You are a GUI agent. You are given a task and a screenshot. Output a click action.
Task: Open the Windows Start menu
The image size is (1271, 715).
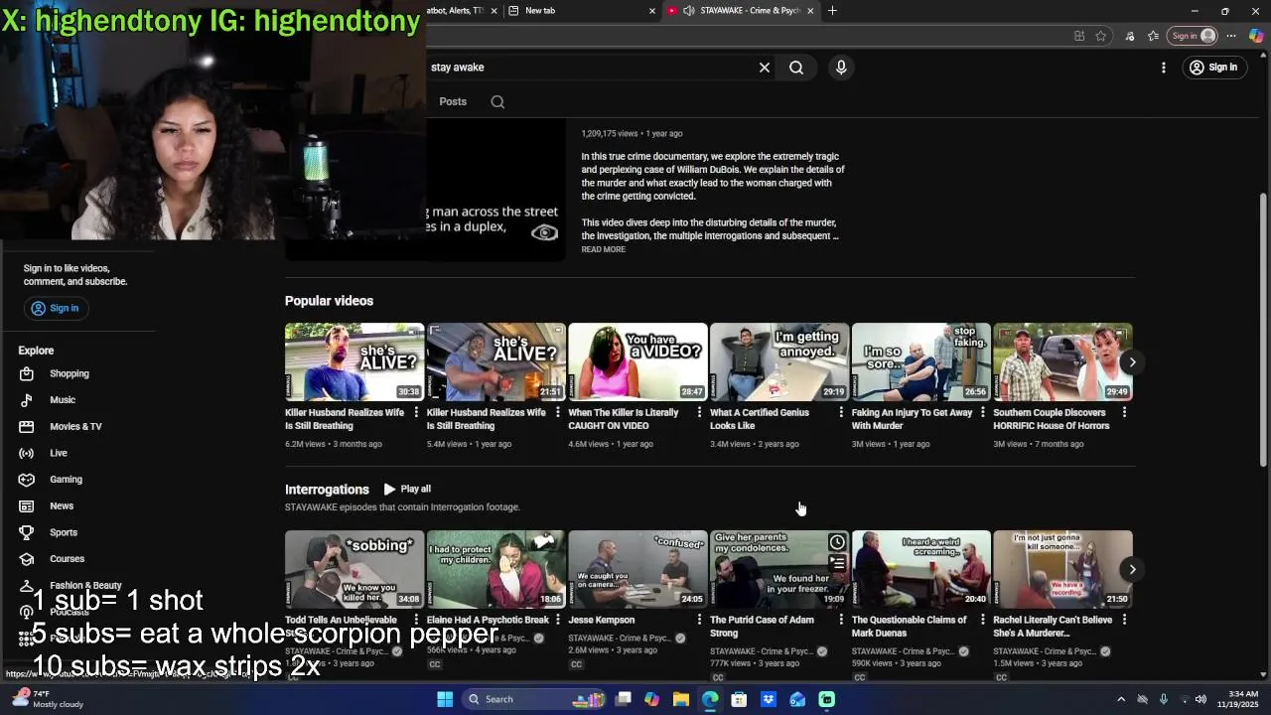tap(445, 699)
